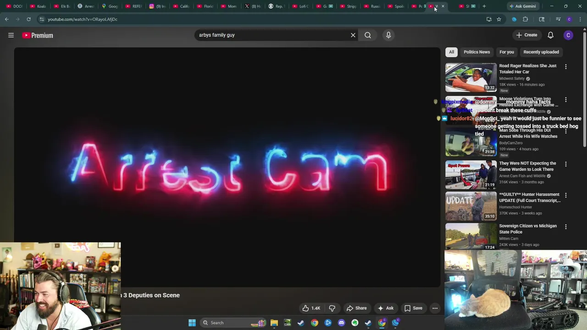
Task: Save video to a playlist
Action: click(413, 308)
